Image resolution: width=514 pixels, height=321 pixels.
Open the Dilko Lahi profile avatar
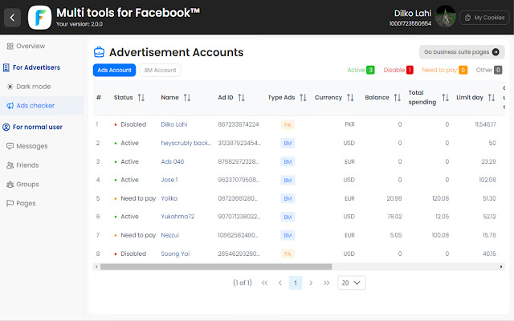click(445, 17)
